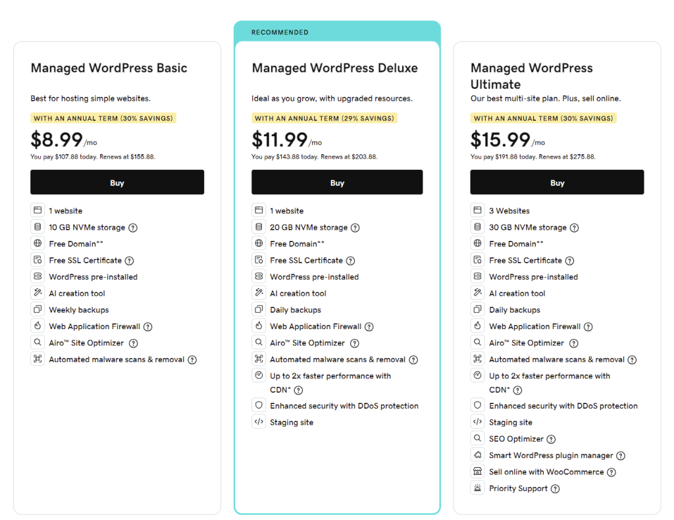Viewport: 674px width, 520px height.
Task: Show info for Sell online with WooCommerce
Action: (611, 472)
